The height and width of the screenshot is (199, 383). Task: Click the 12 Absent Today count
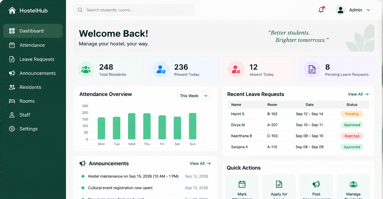(253, 67)
